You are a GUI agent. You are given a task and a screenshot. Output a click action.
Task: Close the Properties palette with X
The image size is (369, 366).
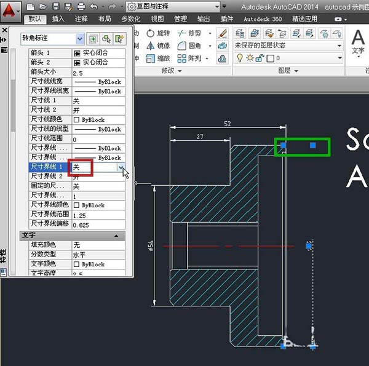(4, 30)
